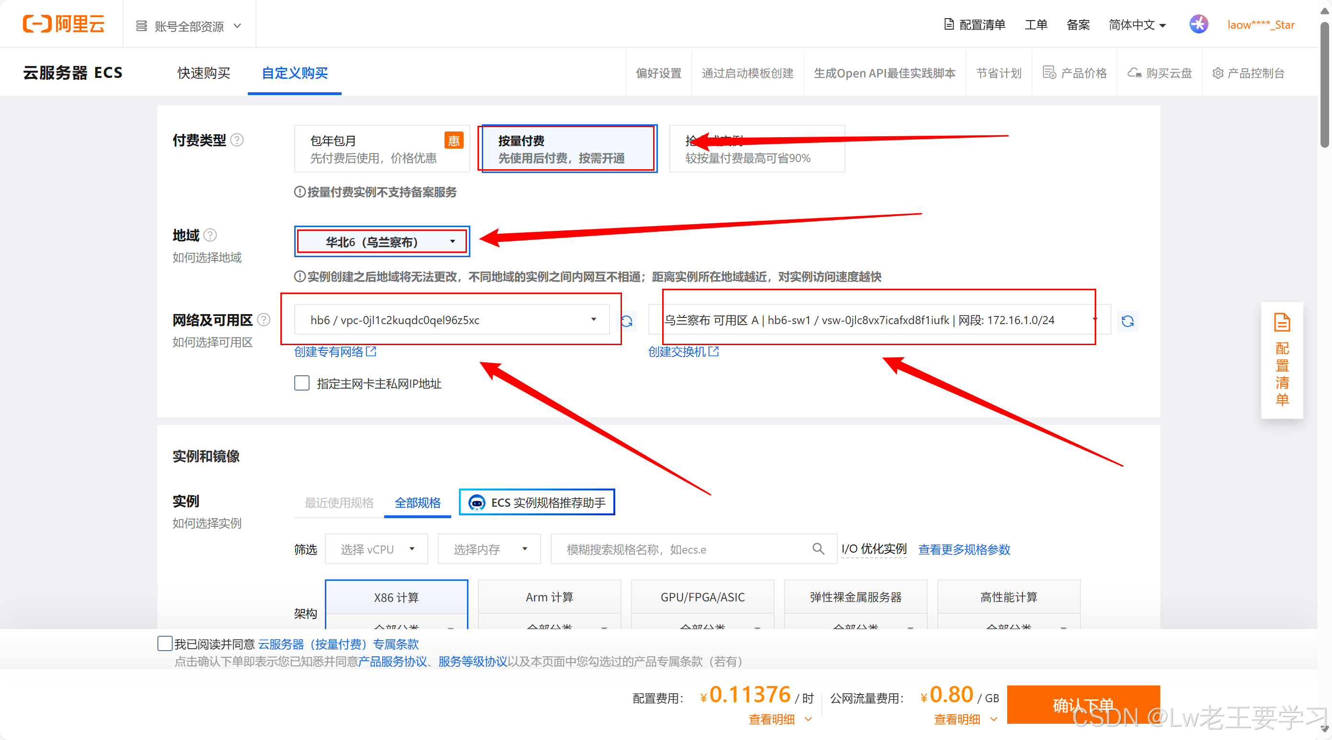Switch to the 全部规格 tab
The width and height of the screenshot is (1332, 740).
(x=417, y=503)
